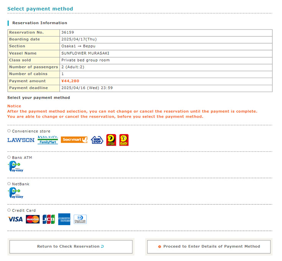Click reservation number 36159 cell
Screen dimensions: 282x261
tap(67, 32)
